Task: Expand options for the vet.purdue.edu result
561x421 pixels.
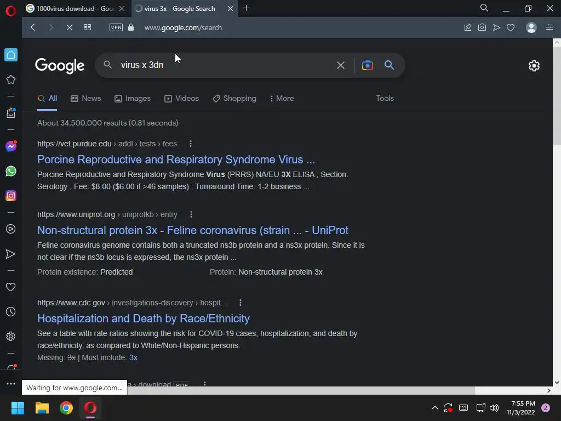Action: click(190, 144)
